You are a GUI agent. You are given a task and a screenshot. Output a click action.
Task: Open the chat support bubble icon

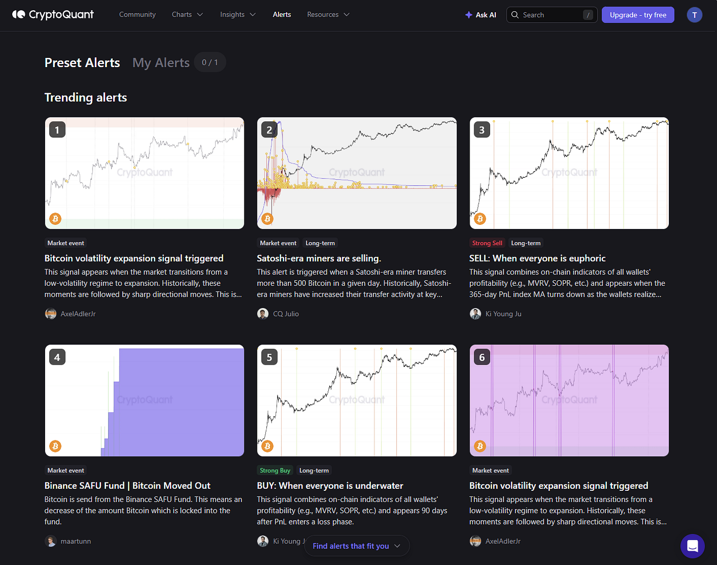[x=692, y=546]
